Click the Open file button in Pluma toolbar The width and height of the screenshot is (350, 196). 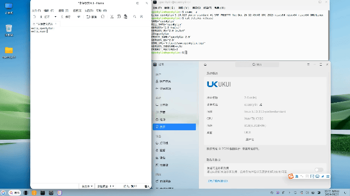[45, 17]
